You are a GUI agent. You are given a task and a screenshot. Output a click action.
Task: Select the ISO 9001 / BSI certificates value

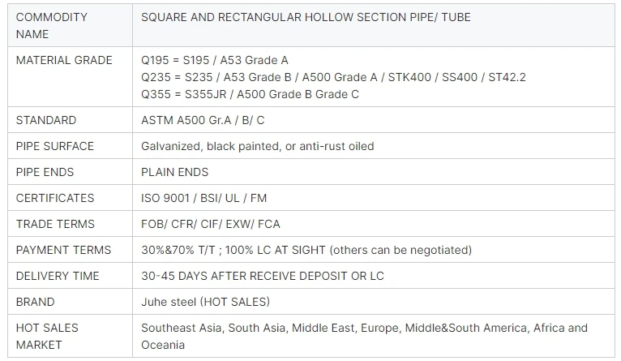[203, 198]
